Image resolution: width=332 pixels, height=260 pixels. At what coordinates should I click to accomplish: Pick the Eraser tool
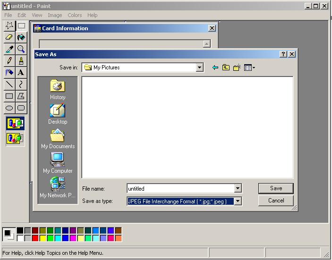point(9,37)
